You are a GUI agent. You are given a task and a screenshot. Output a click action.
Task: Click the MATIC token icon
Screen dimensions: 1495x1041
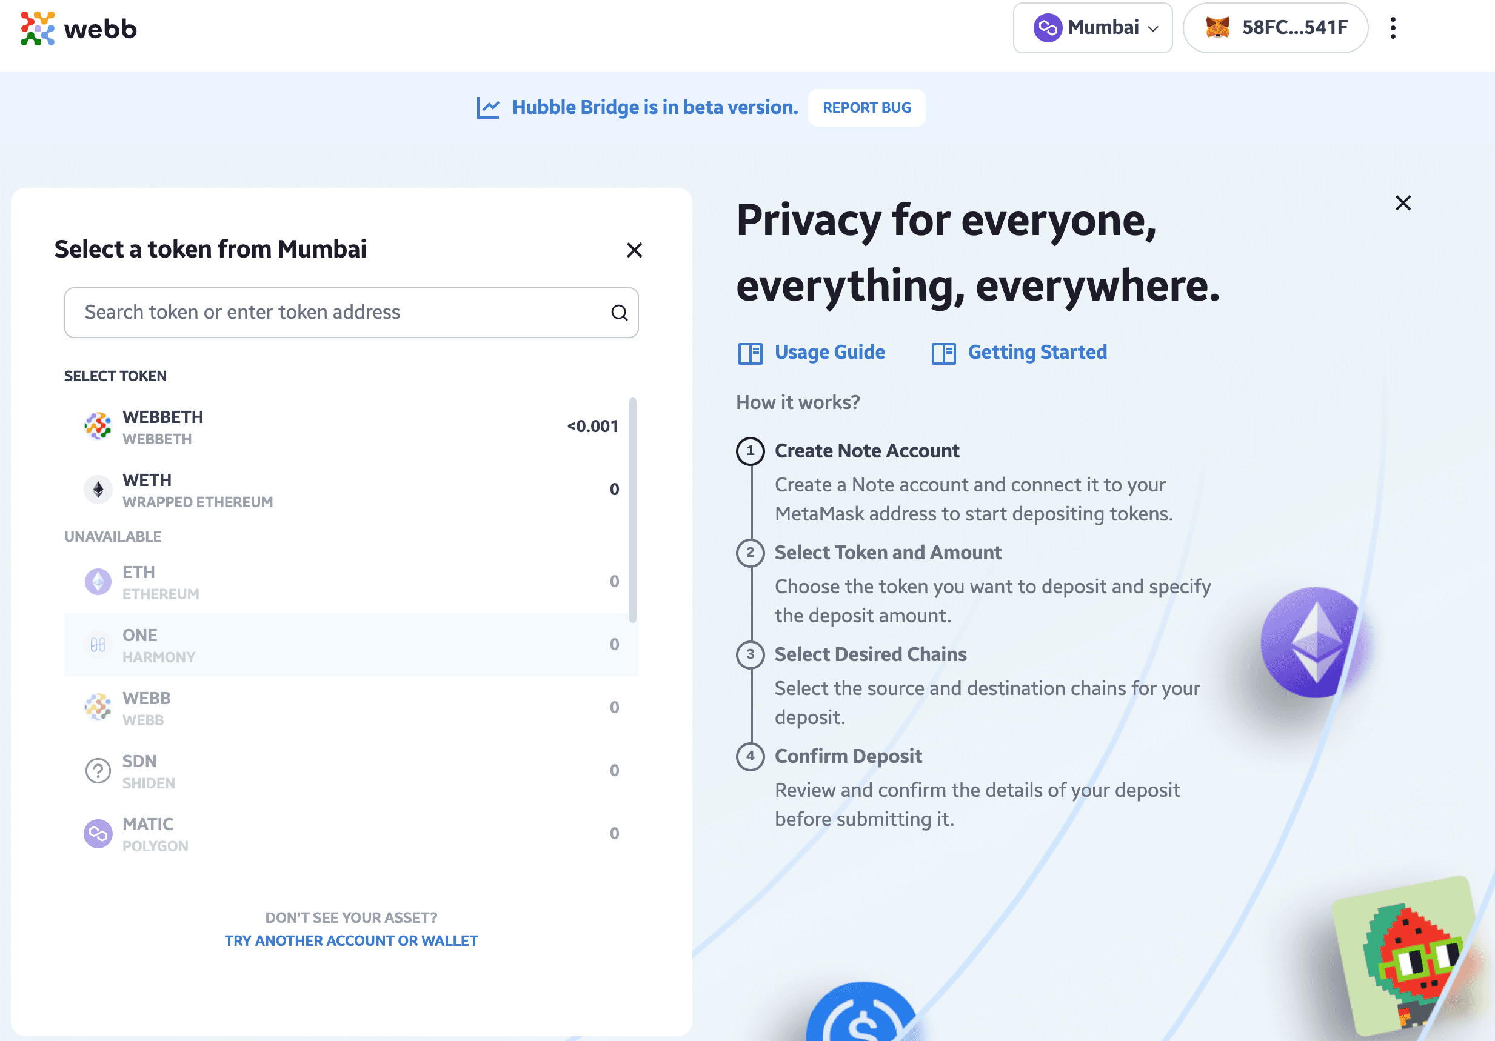pos(98,833)
